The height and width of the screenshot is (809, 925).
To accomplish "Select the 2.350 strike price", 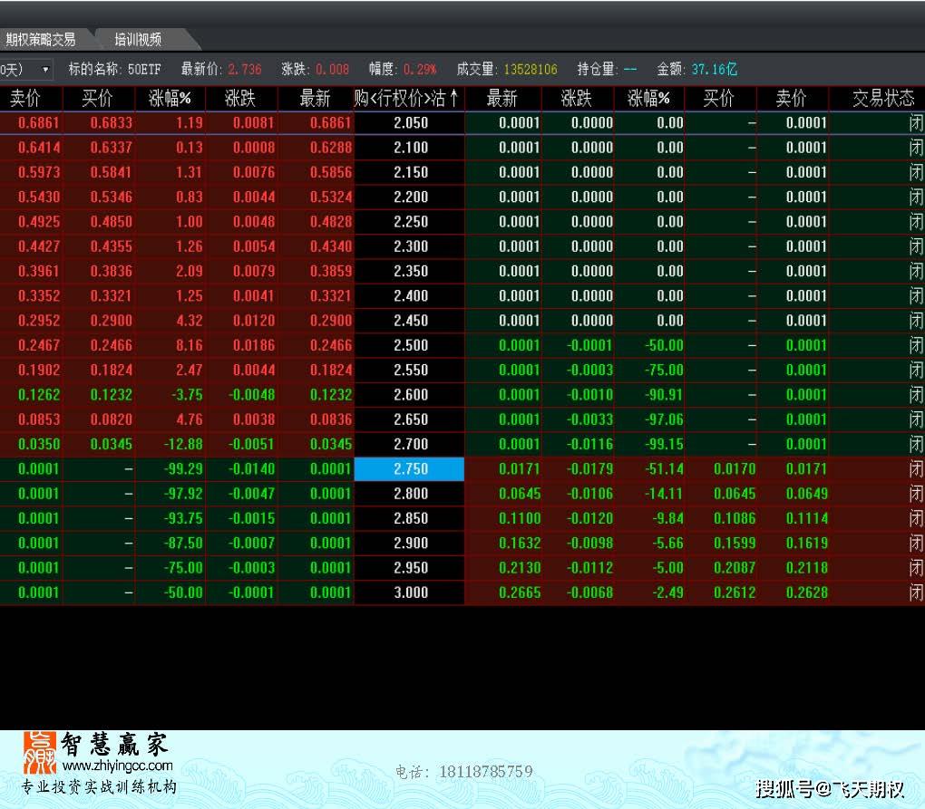I will point(411,272).
